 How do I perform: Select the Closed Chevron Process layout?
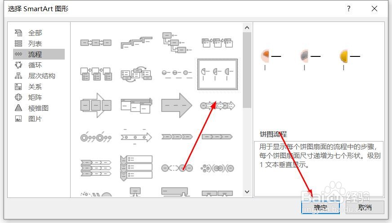click(x=217, y=137)
